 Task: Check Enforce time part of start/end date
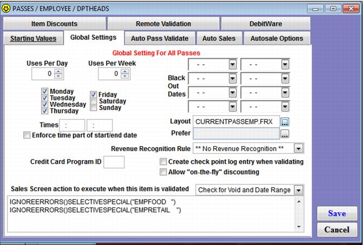tap(27, 135)
